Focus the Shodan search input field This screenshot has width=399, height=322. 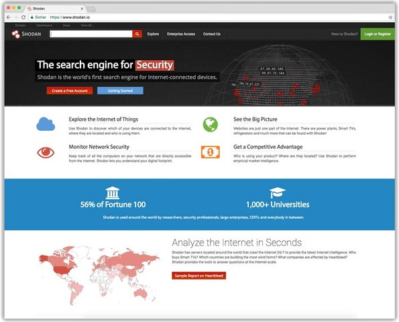tap(91, 34)
